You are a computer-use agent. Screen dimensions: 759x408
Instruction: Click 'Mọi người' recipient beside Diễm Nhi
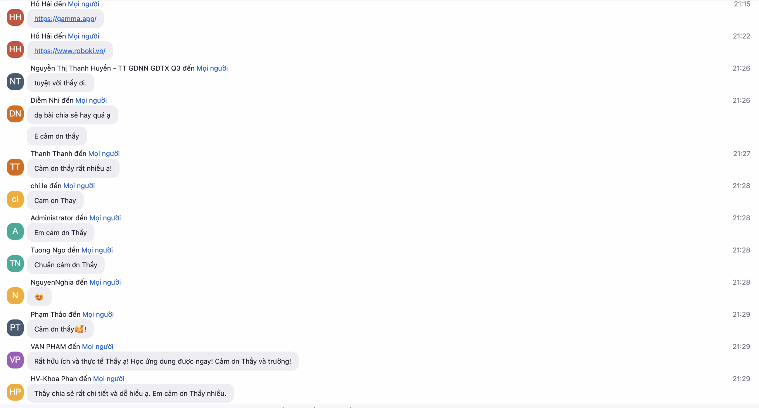(x=91, y=101)
